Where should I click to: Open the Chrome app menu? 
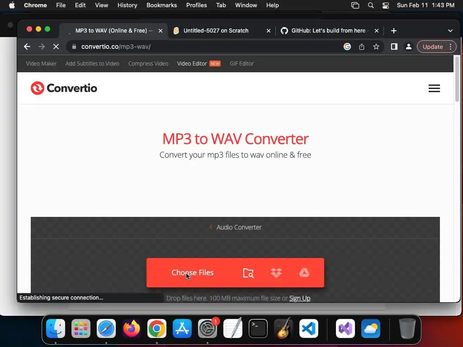point(35,5)
